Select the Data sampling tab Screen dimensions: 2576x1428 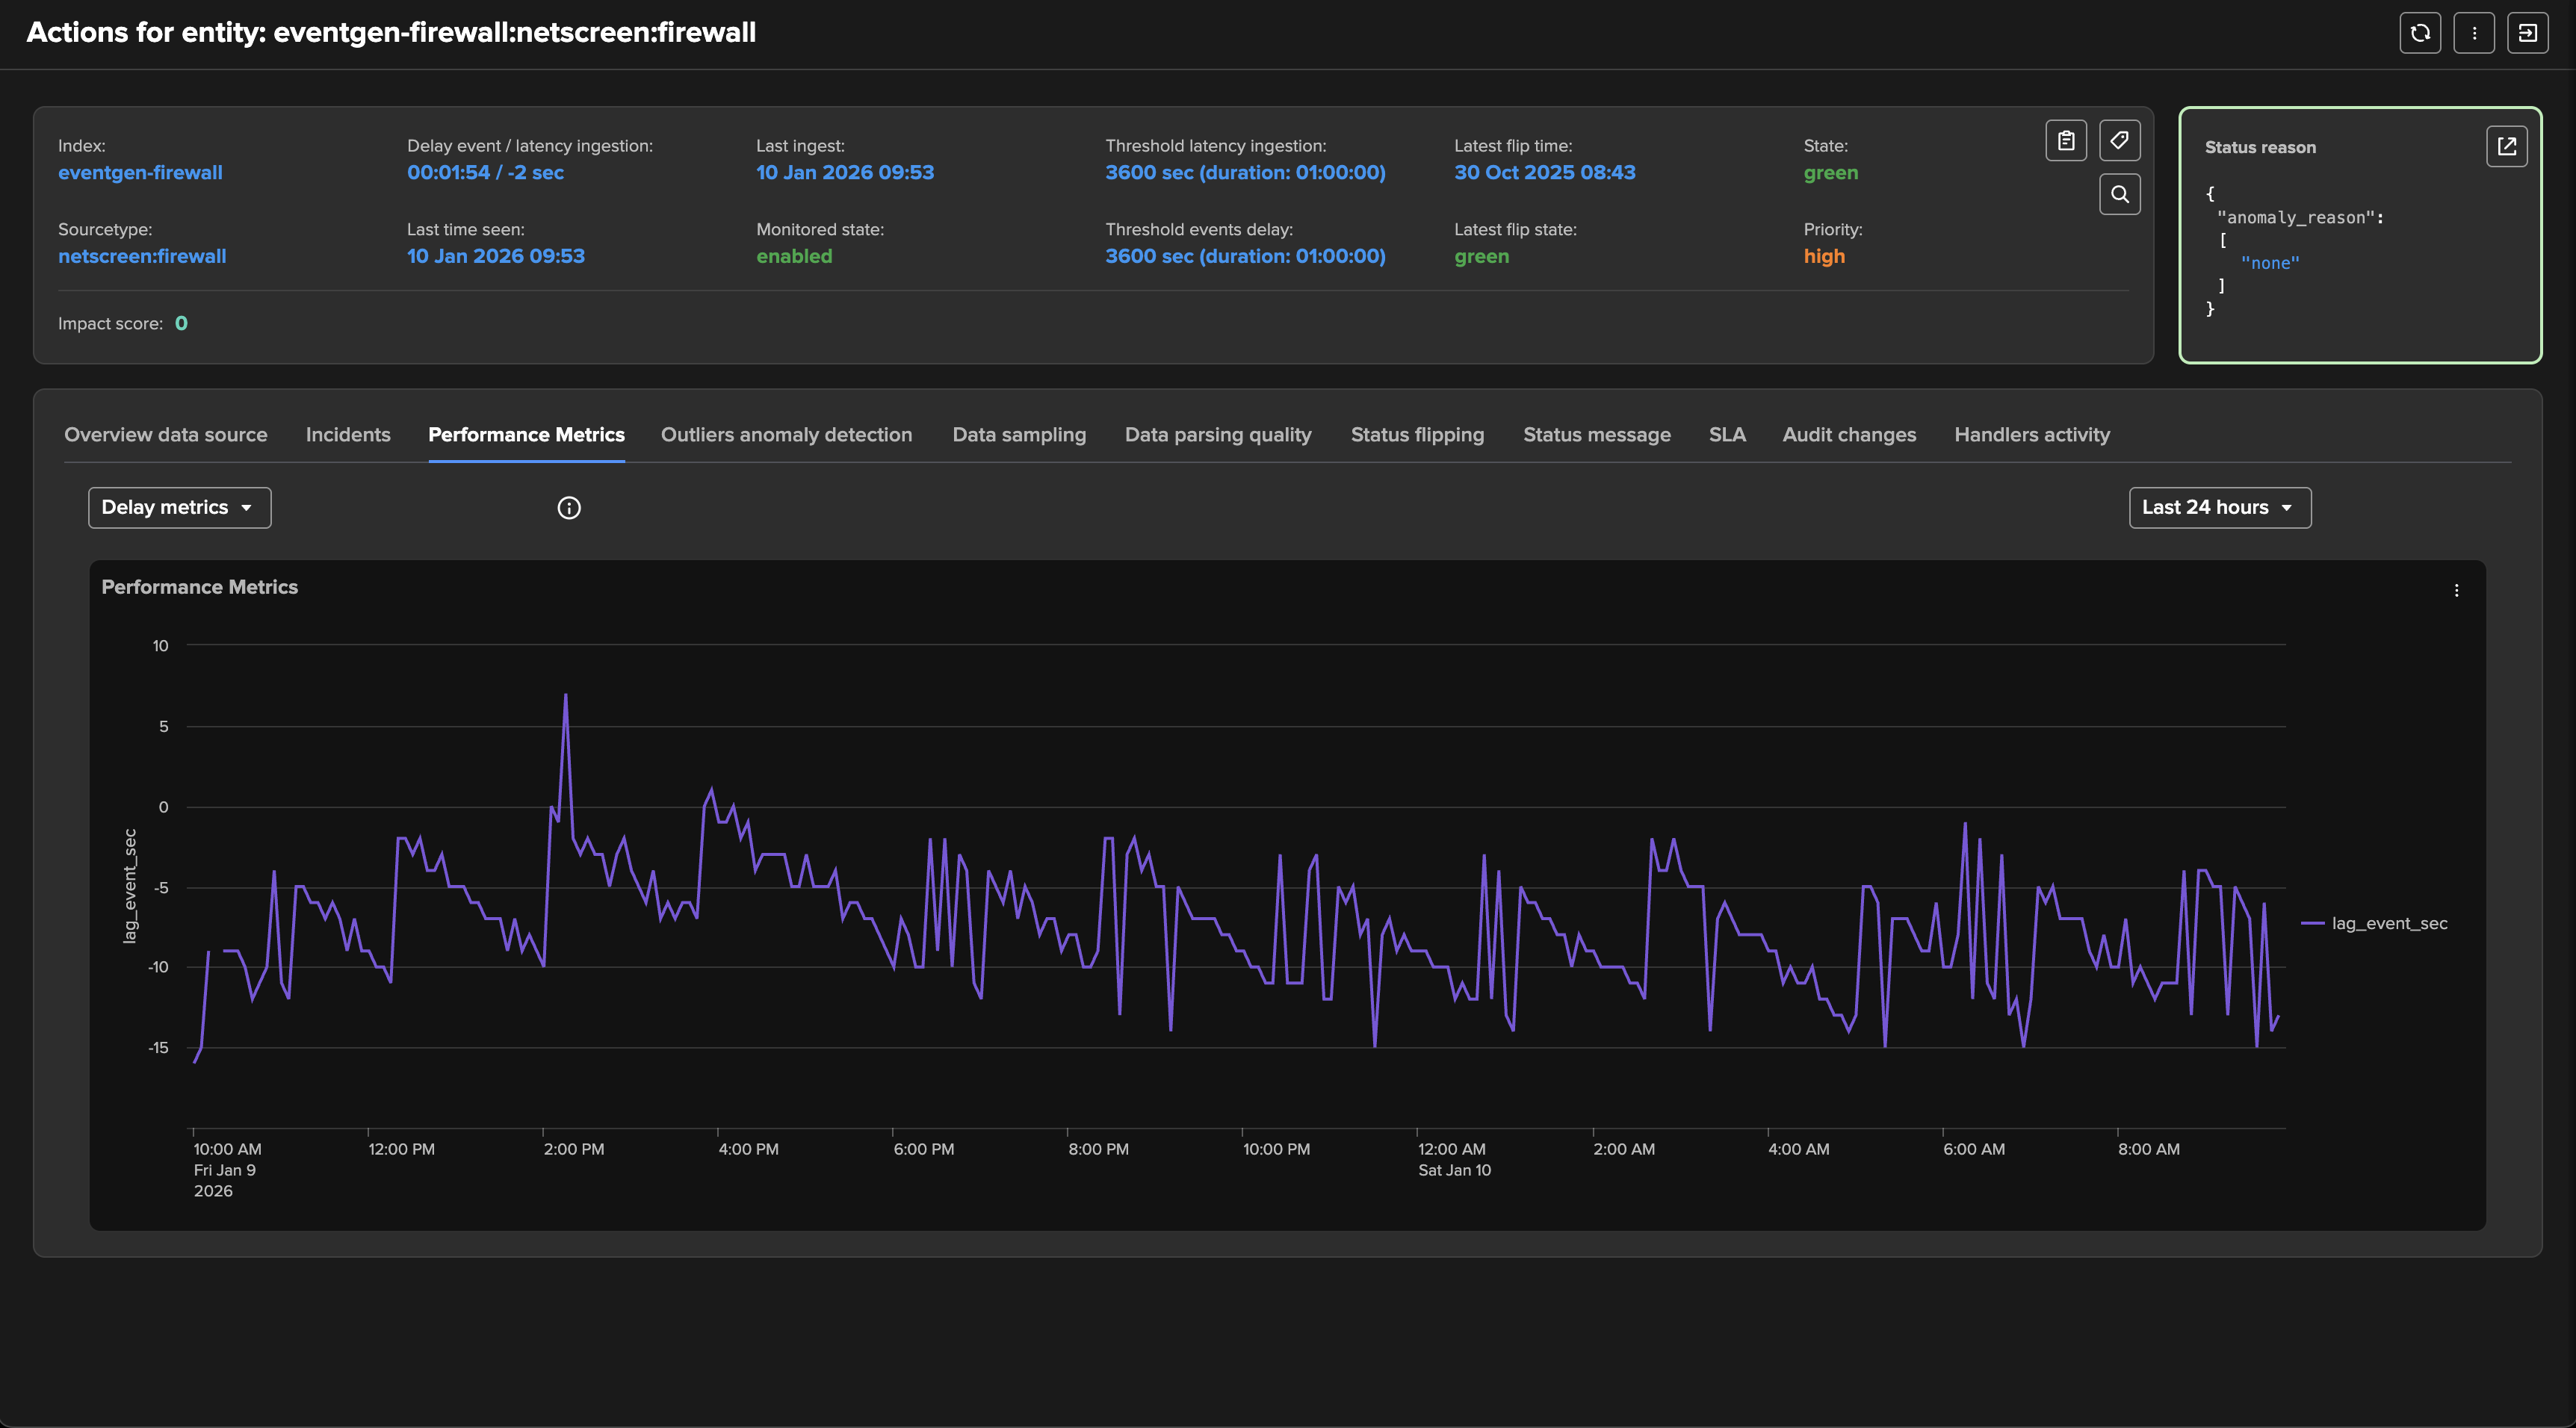1019,435
